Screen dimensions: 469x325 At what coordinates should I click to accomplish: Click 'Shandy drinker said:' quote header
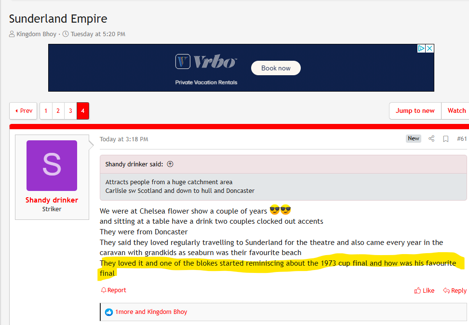(x=134, y=164)
